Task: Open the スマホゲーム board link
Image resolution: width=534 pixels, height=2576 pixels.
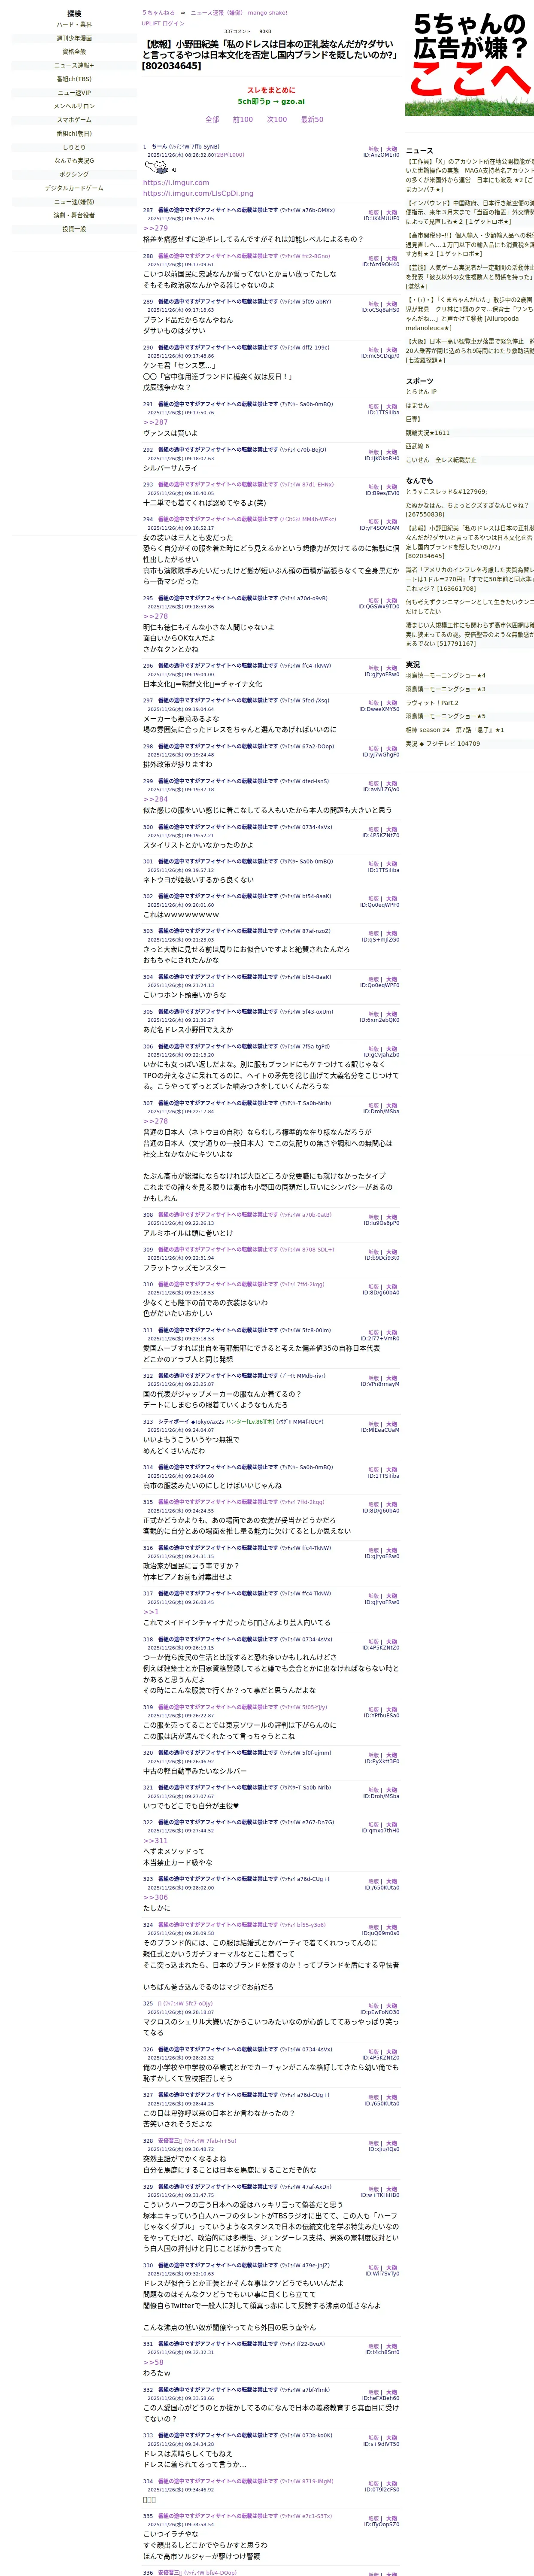Action: [74, 120]
